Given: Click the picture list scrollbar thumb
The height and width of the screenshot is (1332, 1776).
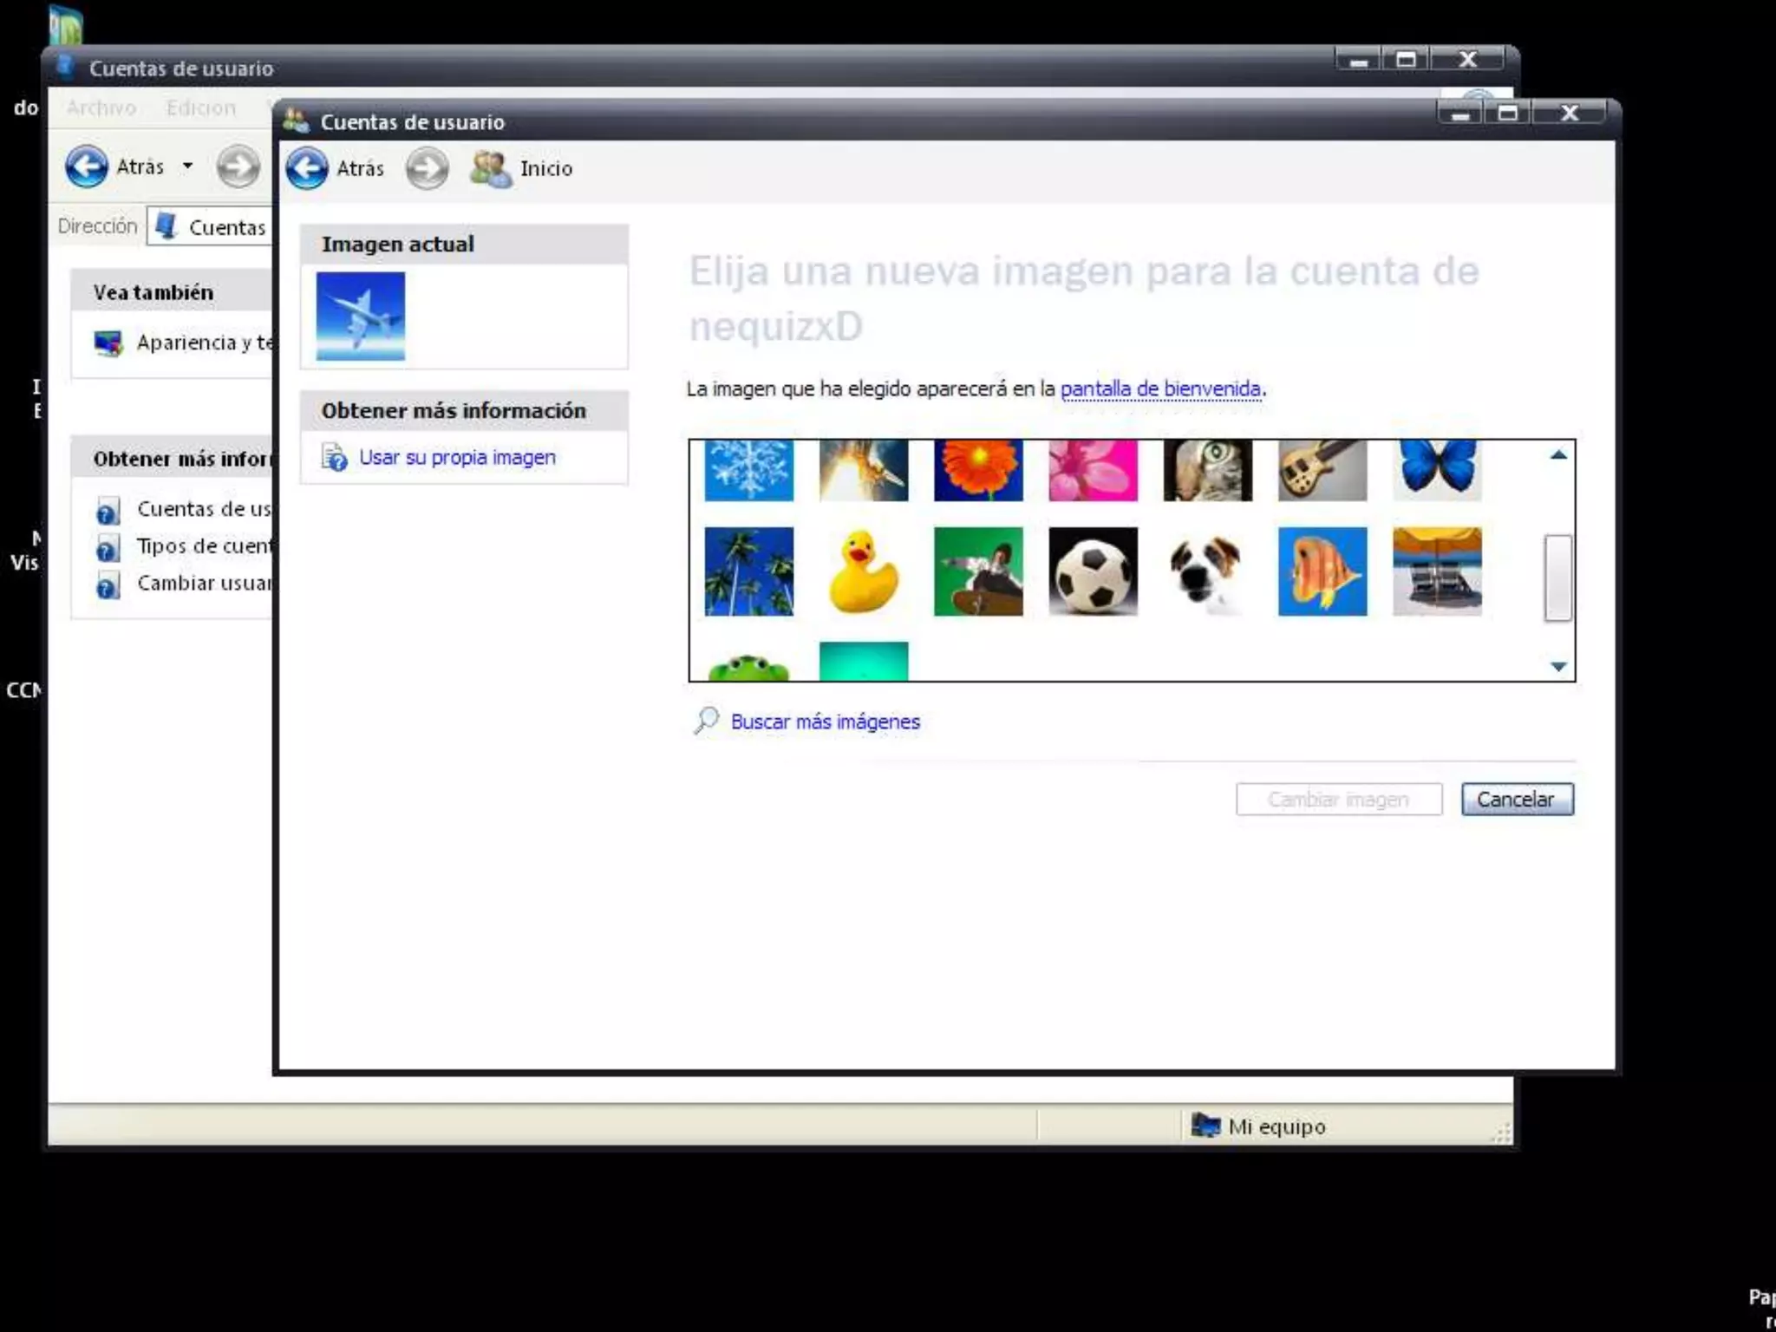Looking at the screenshot, I should [1557, 578].
